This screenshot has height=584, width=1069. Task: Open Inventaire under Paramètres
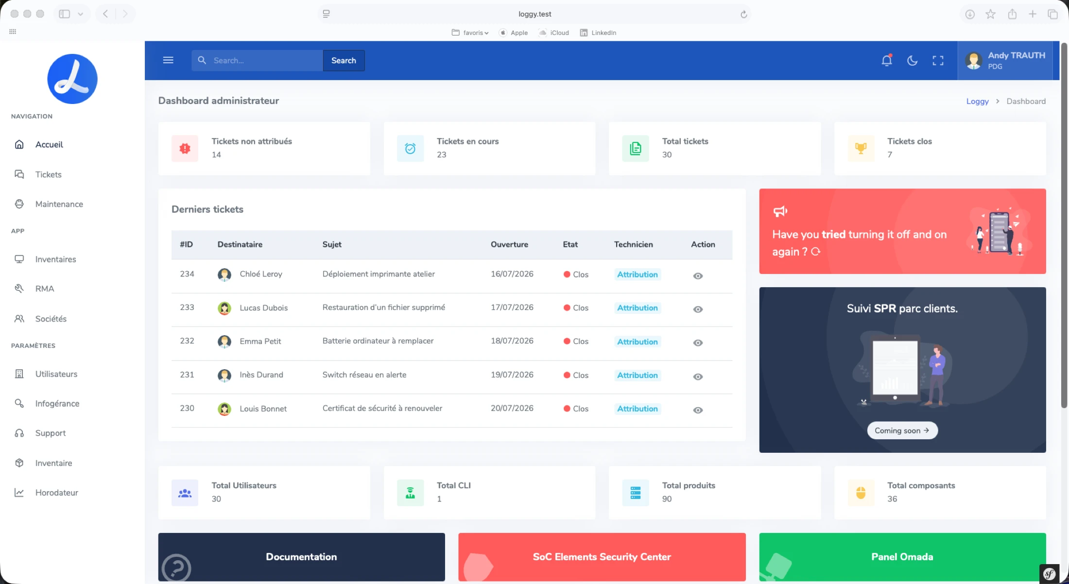pyautogui.click(x=53, y=463)
